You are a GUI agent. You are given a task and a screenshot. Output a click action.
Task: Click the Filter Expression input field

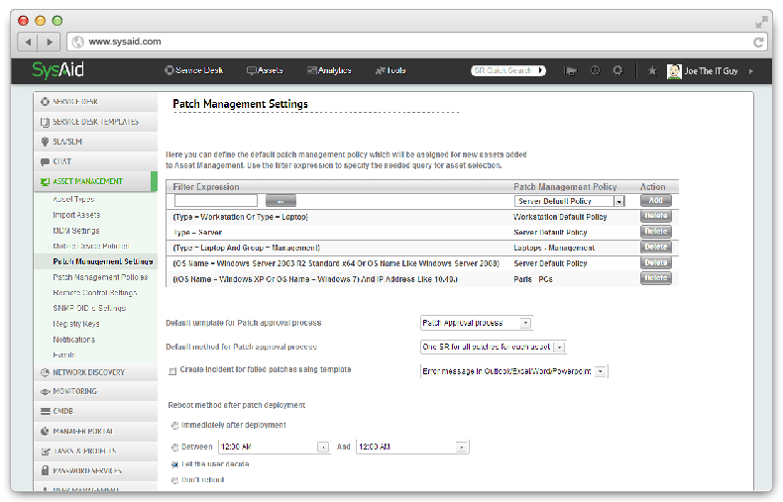216,201
